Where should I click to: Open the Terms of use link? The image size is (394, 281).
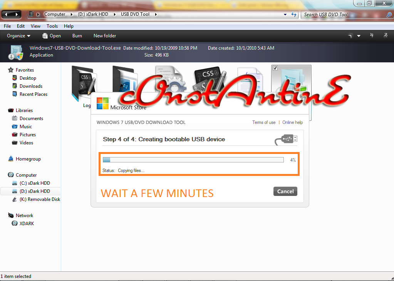[x=264, y=122]
